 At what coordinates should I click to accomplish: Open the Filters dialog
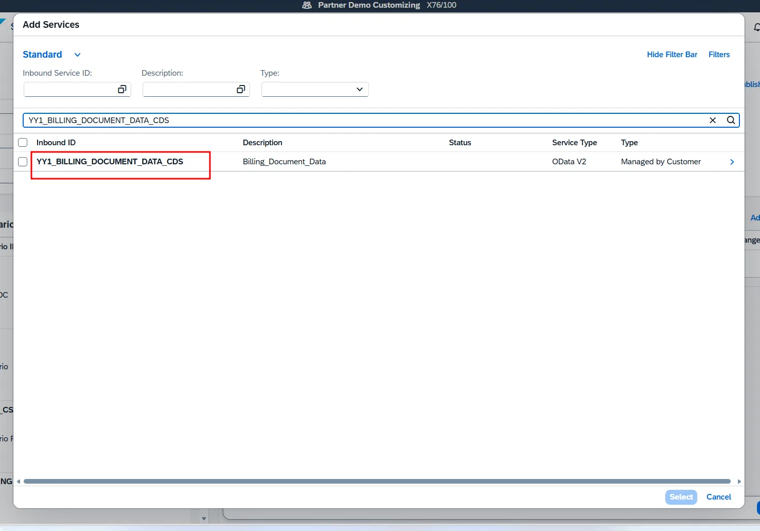[719, 55]
